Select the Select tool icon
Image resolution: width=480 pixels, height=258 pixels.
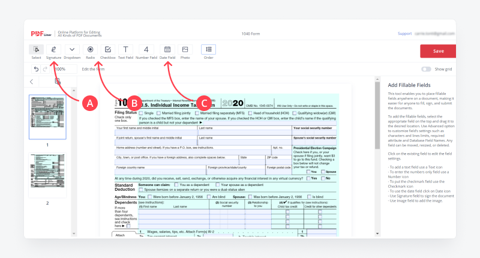[x=36, y=50]
